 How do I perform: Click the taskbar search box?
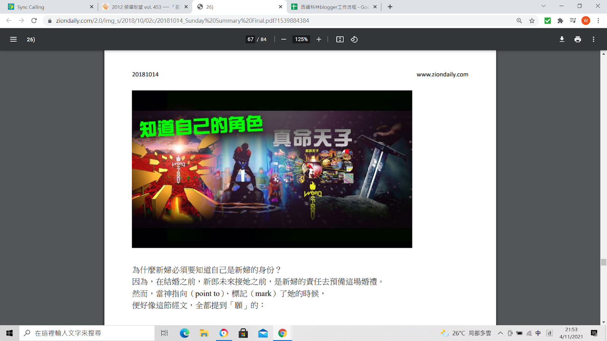click(x=87, y=333)
